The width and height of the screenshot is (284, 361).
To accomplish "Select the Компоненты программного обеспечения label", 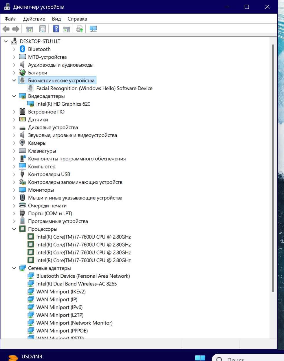I will tap(77, 159).
